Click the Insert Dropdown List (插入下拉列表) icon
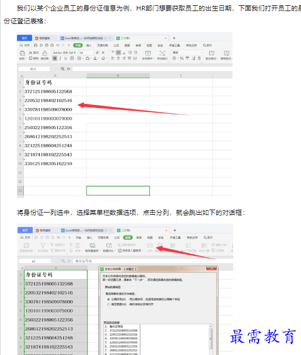 click(x=188, y=246)
